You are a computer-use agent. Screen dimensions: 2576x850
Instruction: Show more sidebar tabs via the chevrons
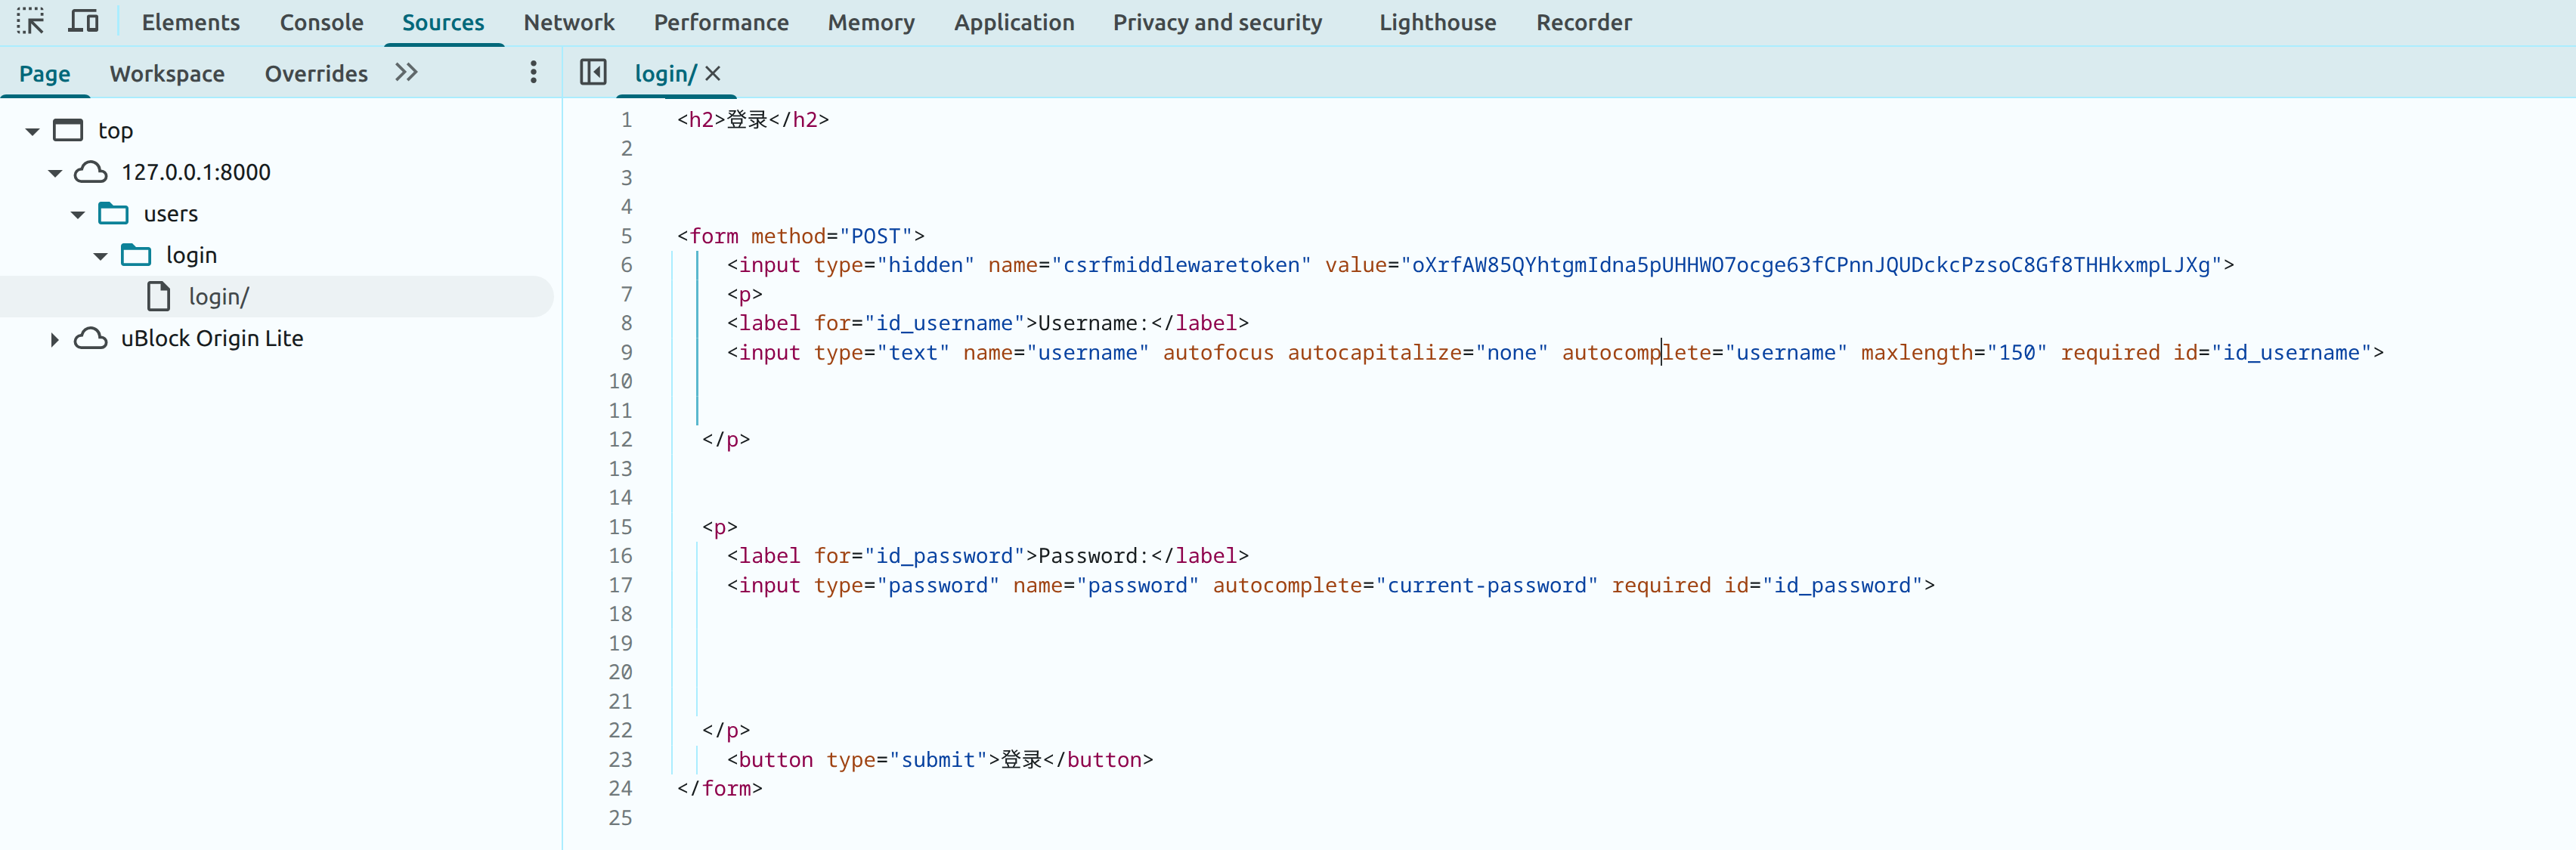tap(406, 72)
